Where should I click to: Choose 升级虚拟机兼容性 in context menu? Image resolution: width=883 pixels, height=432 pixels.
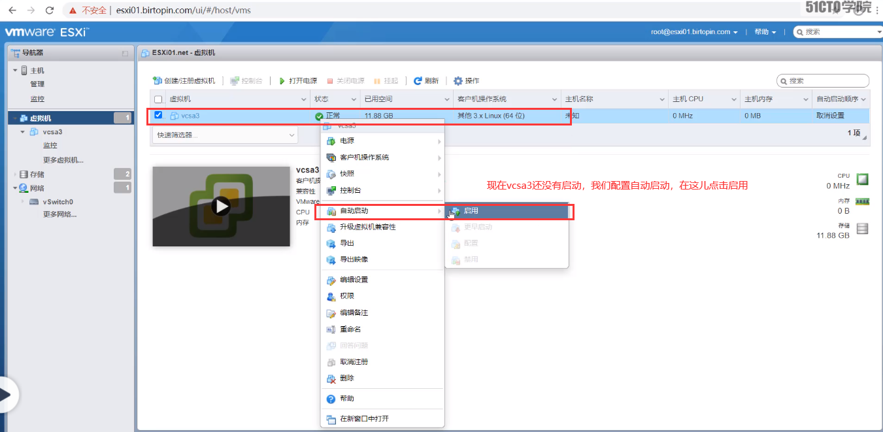[x=382, y=227]
